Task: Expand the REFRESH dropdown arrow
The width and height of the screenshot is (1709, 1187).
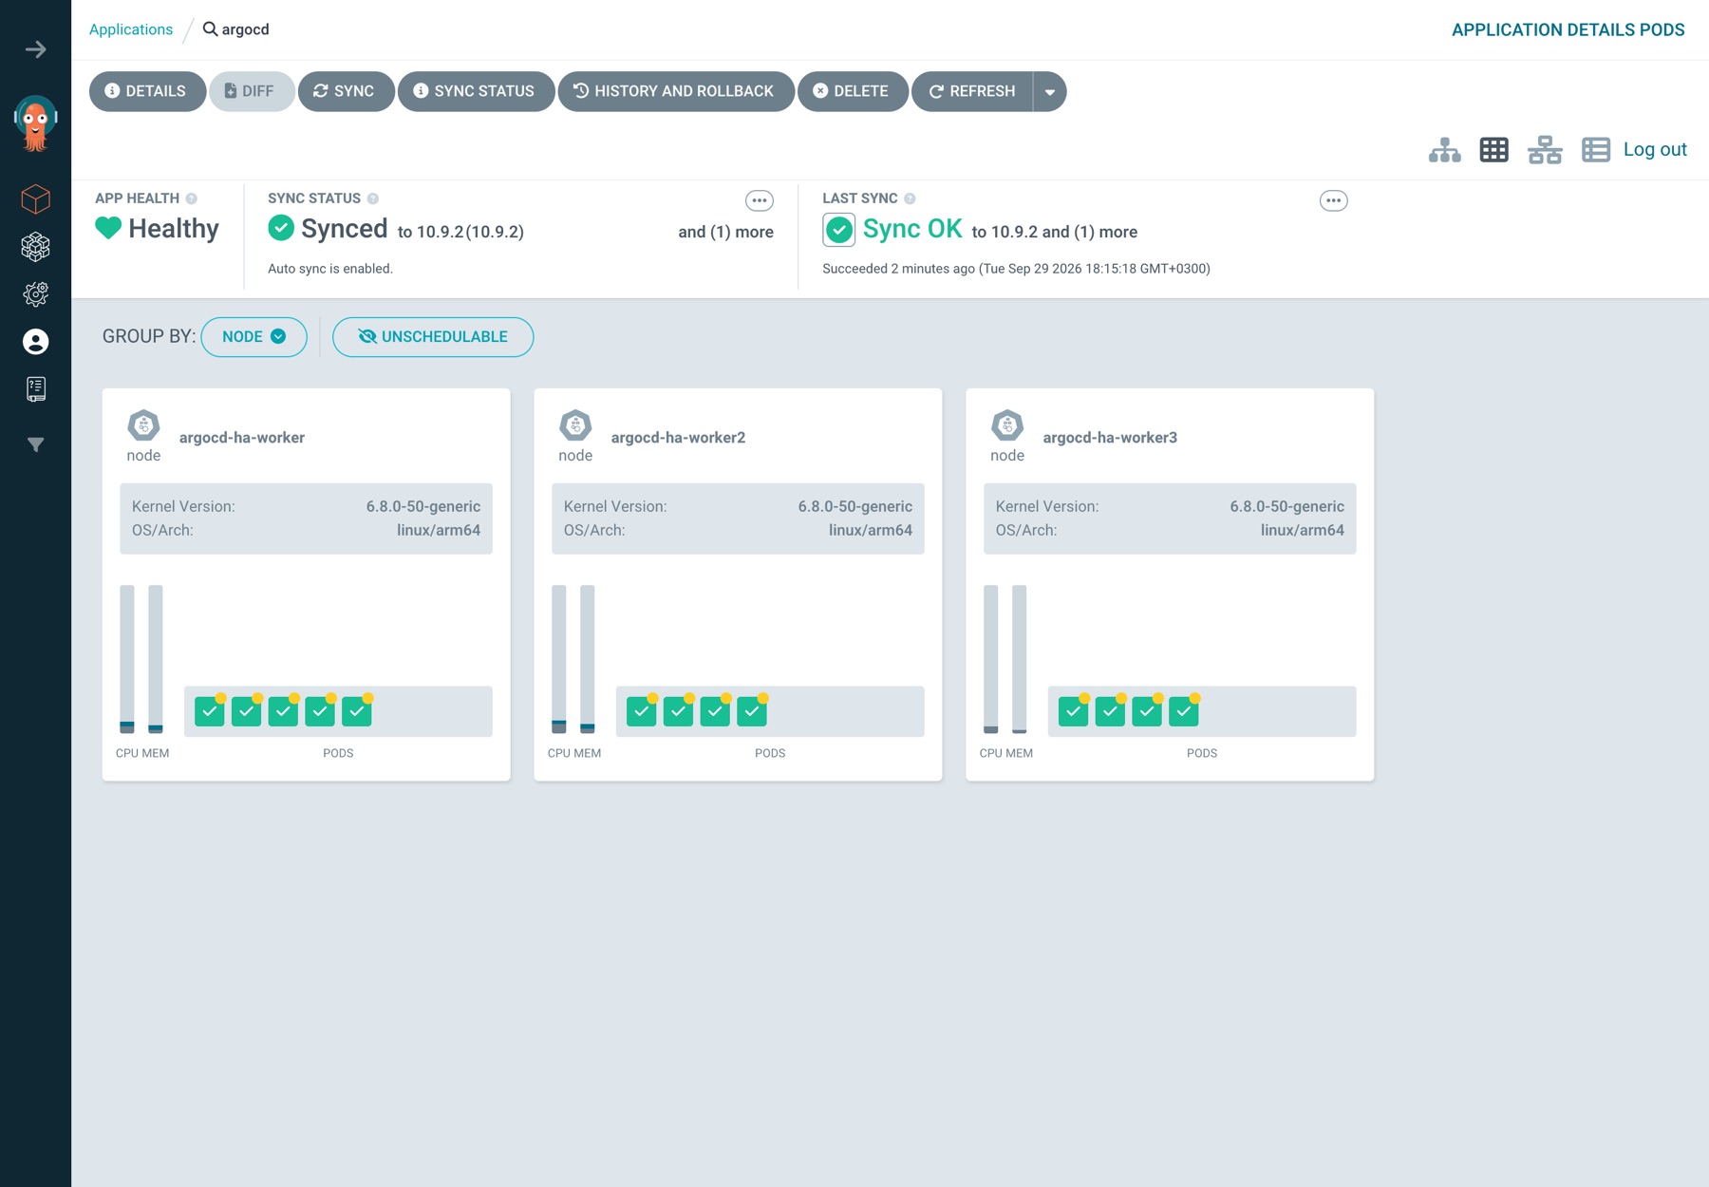Action: 1050,92
